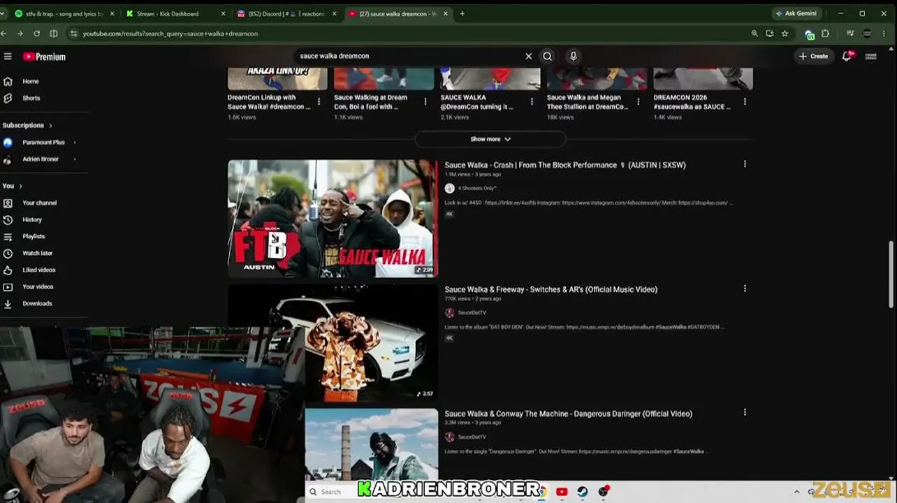Expand shorts shelf with Show more
The image size is (897, 503).
(490, 139)
